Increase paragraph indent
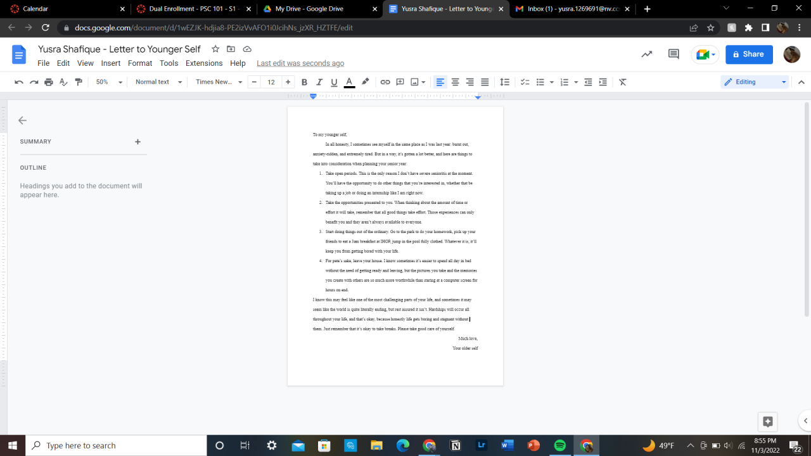Viewport: 811px width, 456px height. click(603, 82)
